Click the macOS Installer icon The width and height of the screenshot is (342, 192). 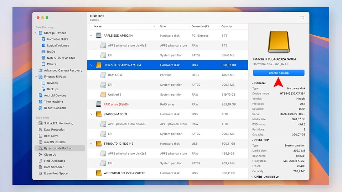point(40,142)
